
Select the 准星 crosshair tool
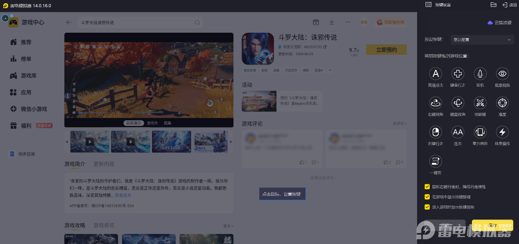coord(502,103)
